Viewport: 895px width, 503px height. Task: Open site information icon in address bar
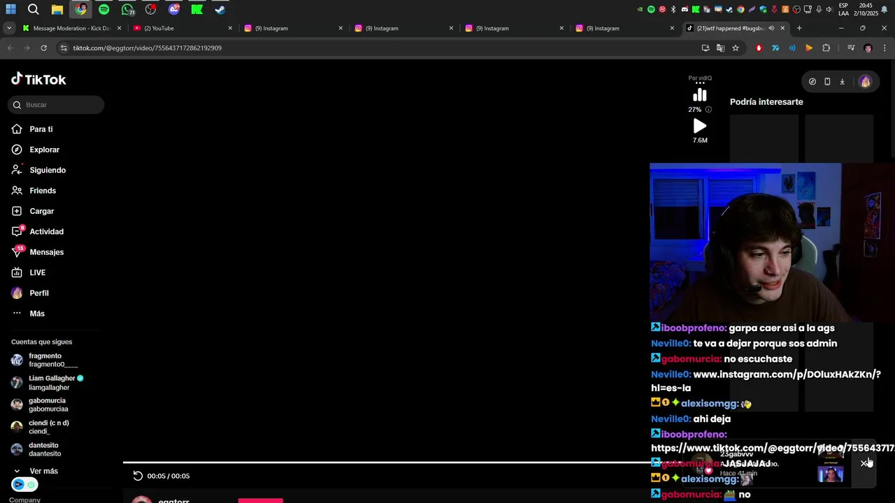(64, 48)
